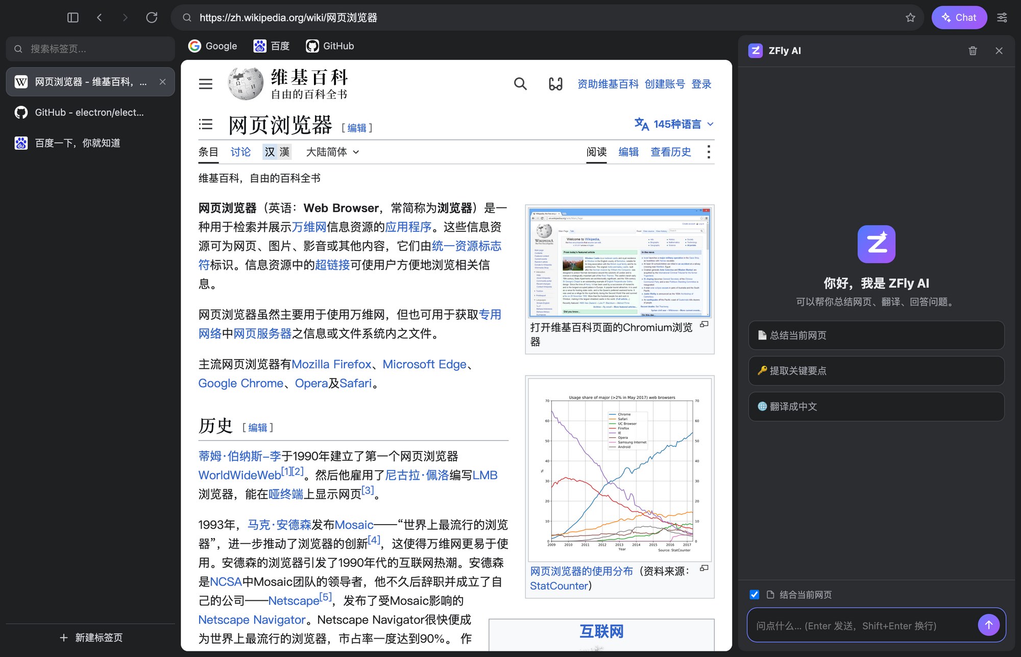Enlarge the Chromium browser image
This screenshot has height=657, width=1021.
(704, 324)
